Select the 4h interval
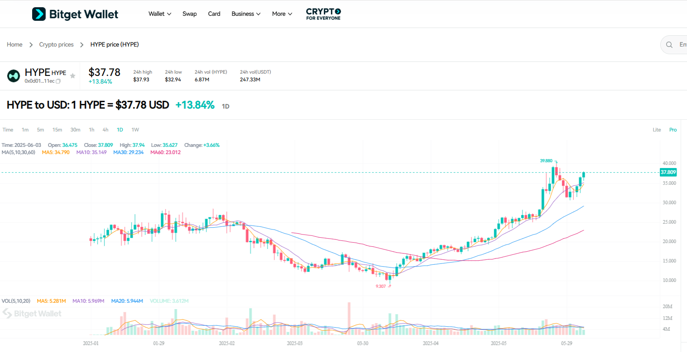The image size is (687, 352). coord(106,130)
